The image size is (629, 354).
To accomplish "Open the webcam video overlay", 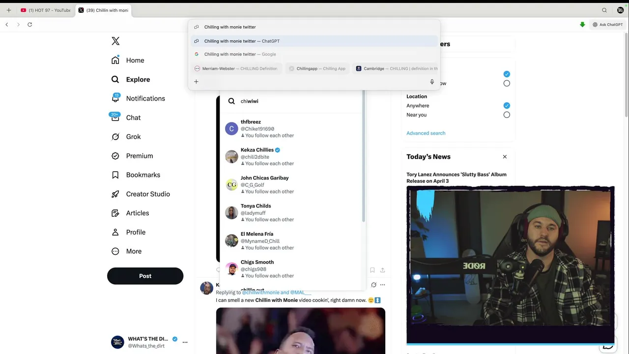I will [x=510, y=265].
